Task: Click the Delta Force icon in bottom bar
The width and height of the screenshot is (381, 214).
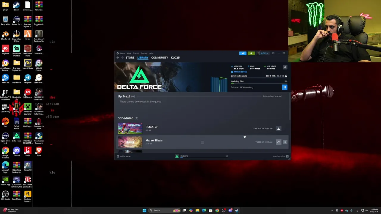Action: click(177, 156)
